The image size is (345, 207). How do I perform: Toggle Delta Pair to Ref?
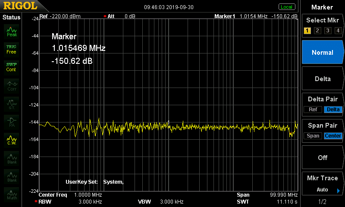313,110
